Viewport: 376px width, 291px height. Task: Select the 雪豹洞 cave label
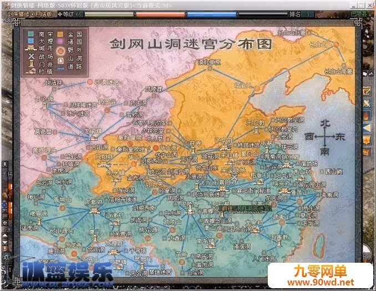[135, 114]
